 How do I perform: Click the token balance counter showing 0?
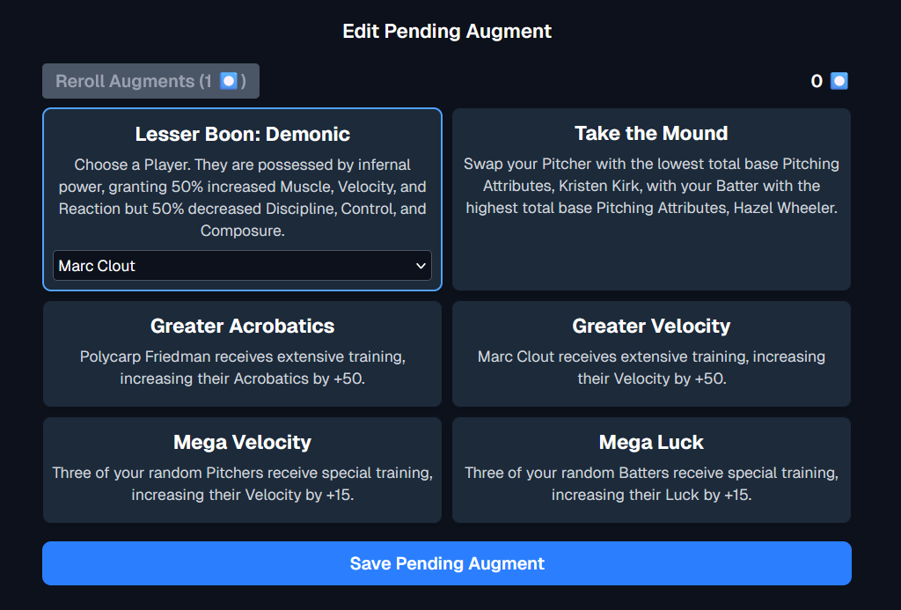coord(815,80)
